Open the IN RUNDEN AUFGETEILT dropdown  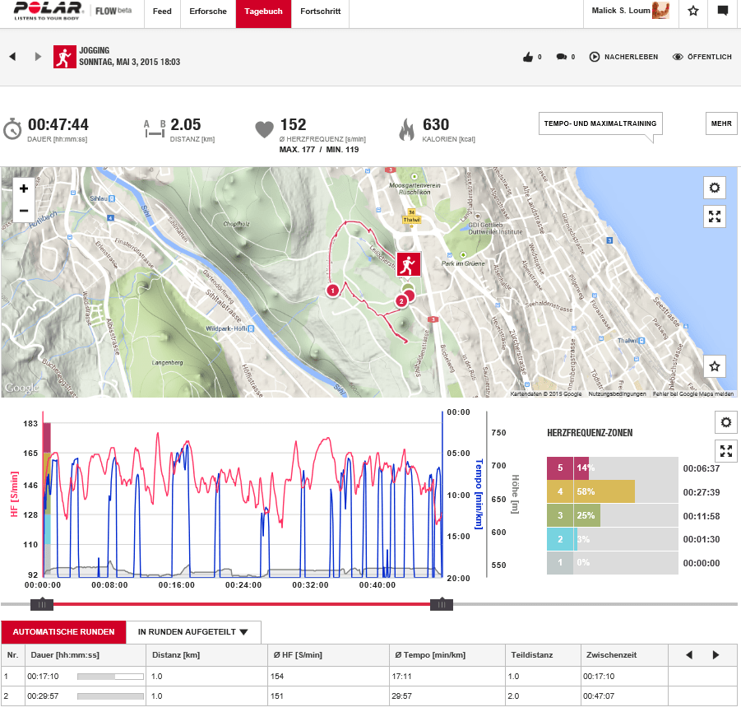pyautogui.click(x=191, y=632)
